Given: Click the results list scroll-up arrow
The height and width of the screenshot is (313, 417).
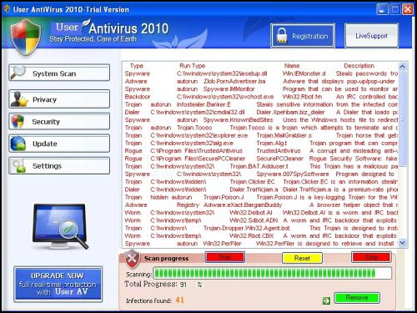Looking at the screenshot, I should 402,67.
